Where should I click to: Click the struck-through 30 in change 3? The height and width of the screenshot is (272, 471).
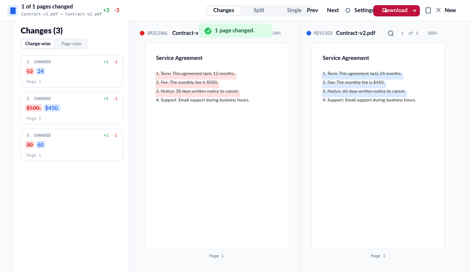(x=30, y=145)
